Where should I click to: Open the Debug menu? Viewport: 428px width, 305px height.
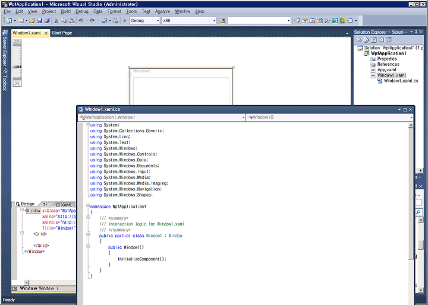click(82, 11)
